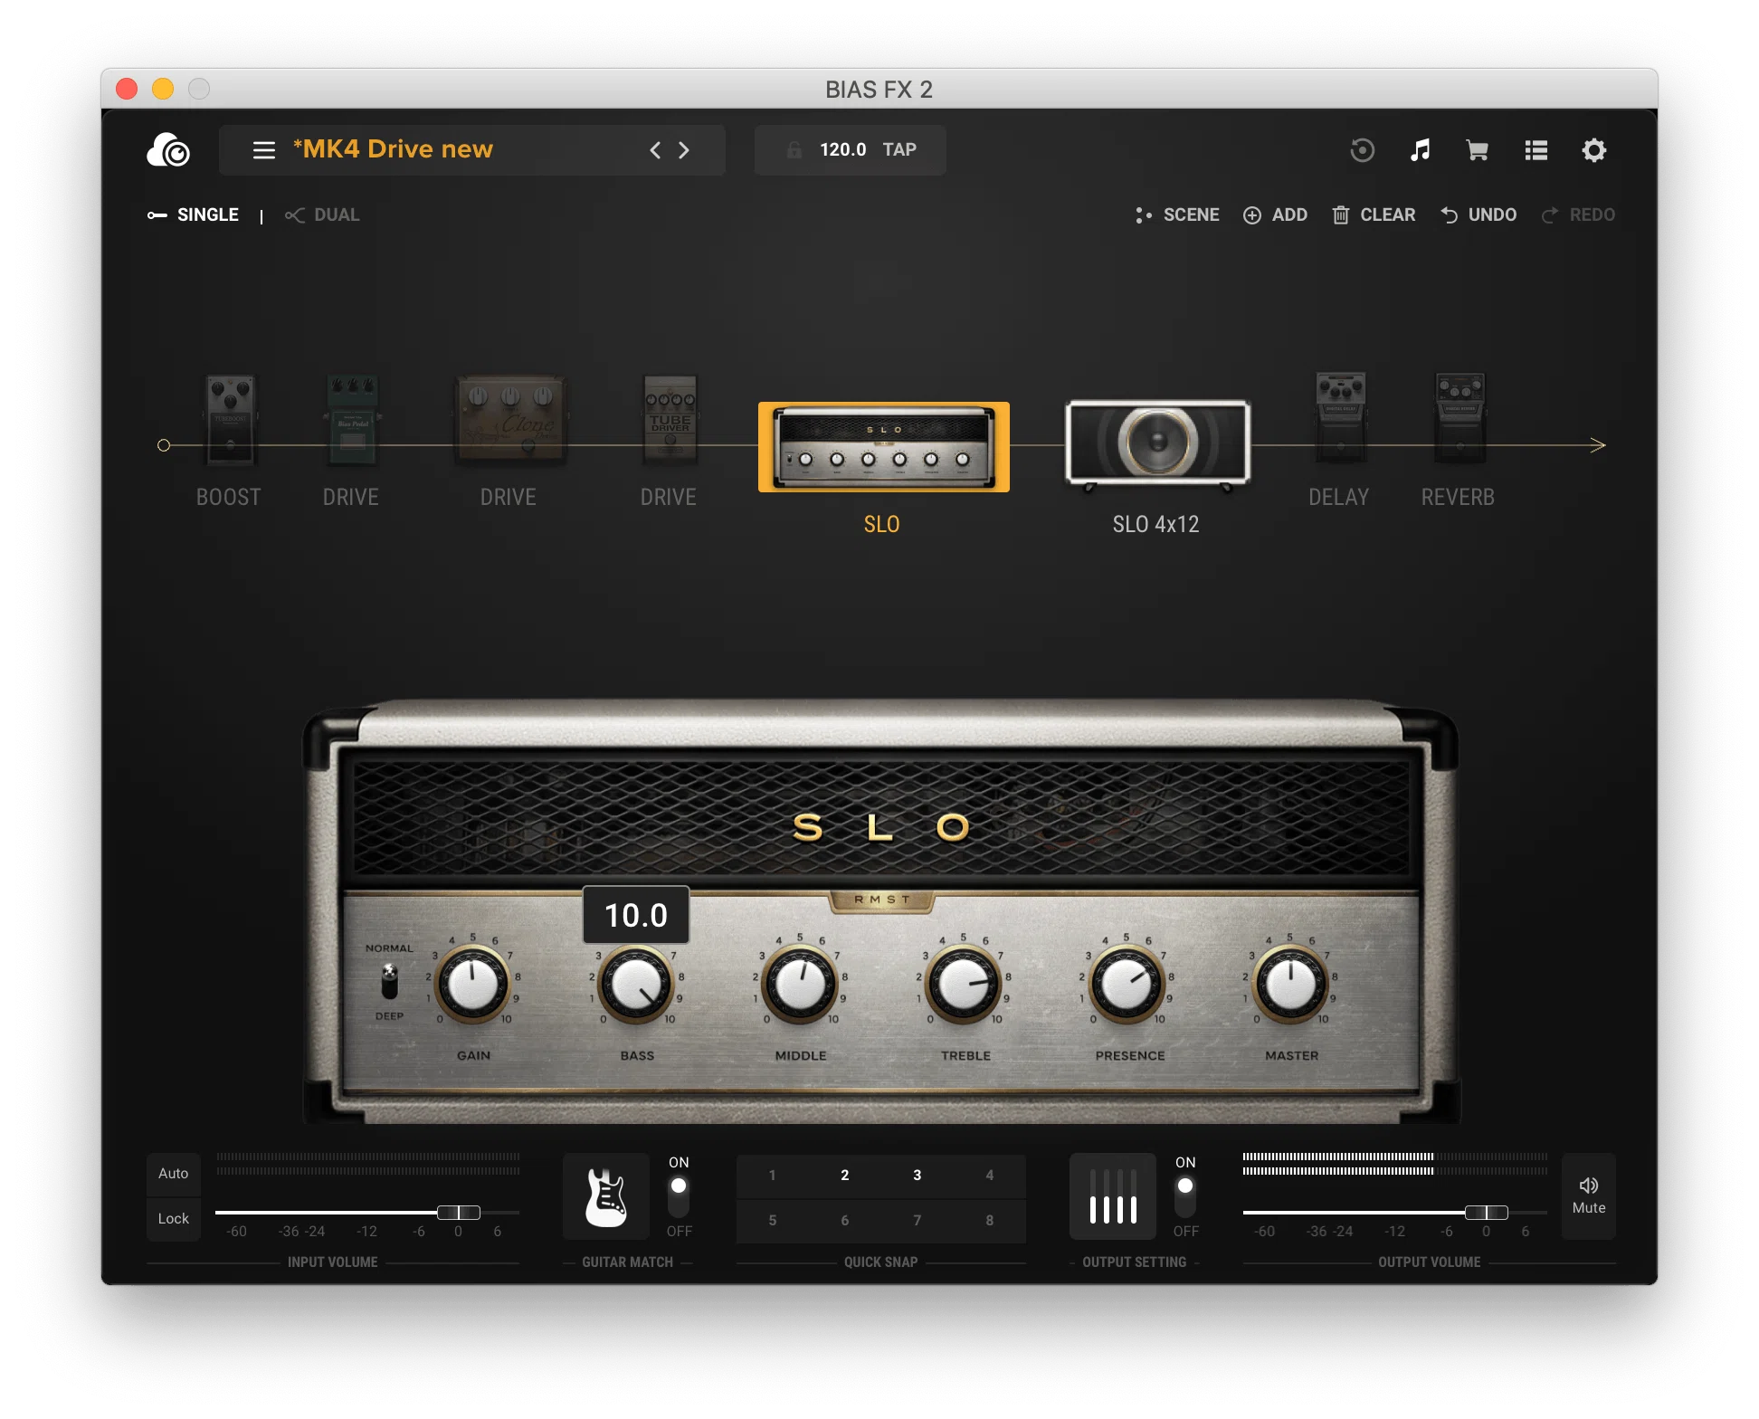Screen dimensions: 1759x1419
Task: Click the BASS knob
Action: click(636, 985)
